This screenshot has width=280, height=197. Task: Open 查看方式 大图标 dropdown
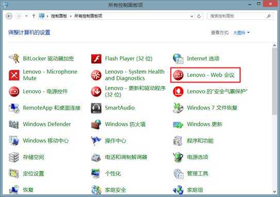(241, 32)
